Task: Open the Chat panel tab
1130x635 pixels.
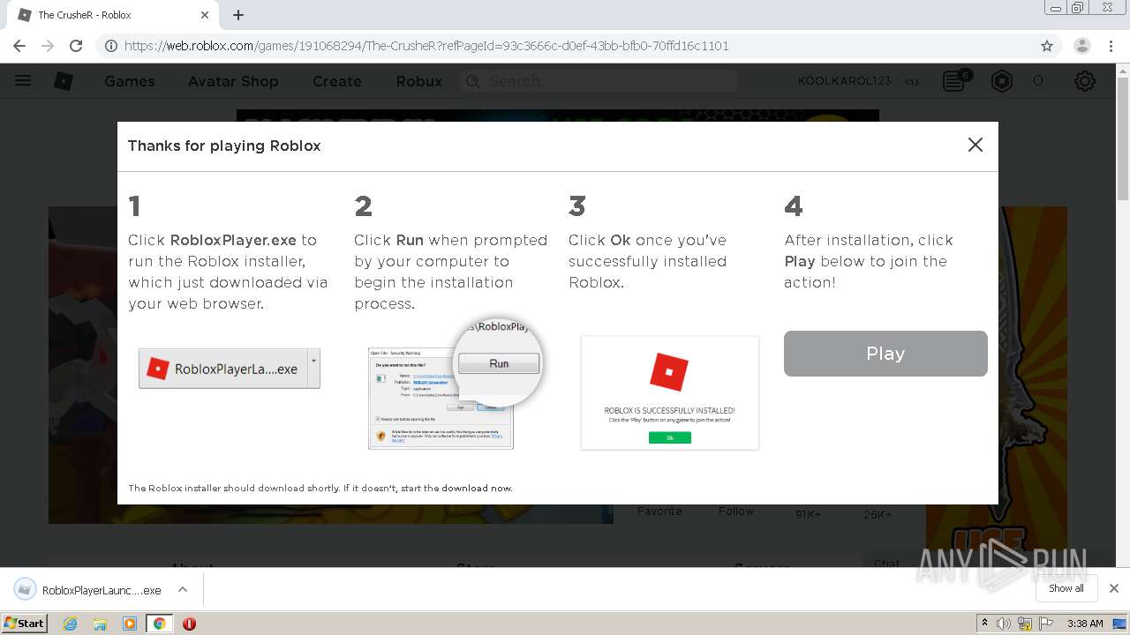Action: 886,564
